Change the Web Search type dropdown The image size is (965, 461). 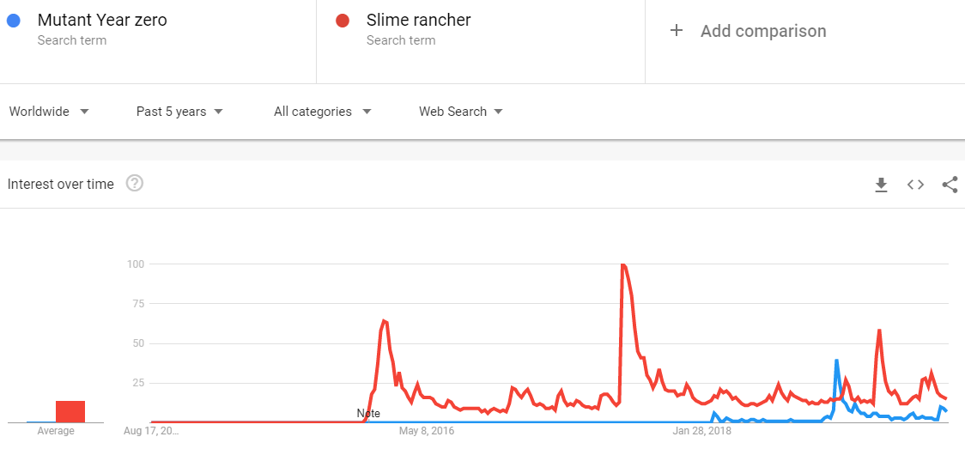coord(461,112)
